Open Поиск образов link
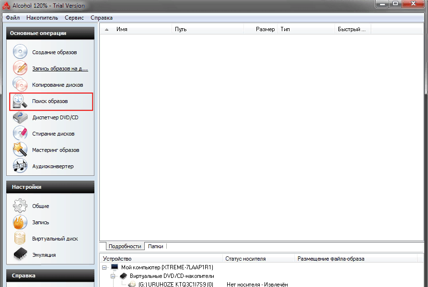 pos(50,101)
